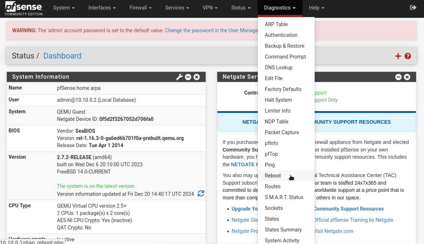
Task: Open Command Prompt menu item
Action: [285, 57]
